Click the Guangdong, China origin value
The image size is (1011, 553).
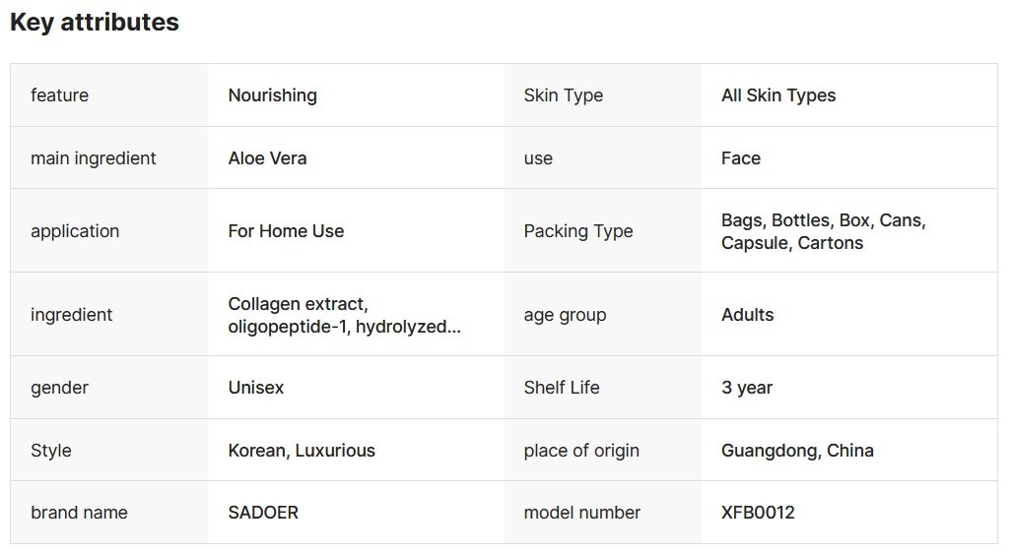pyautogui.click(x=797, y=451)
